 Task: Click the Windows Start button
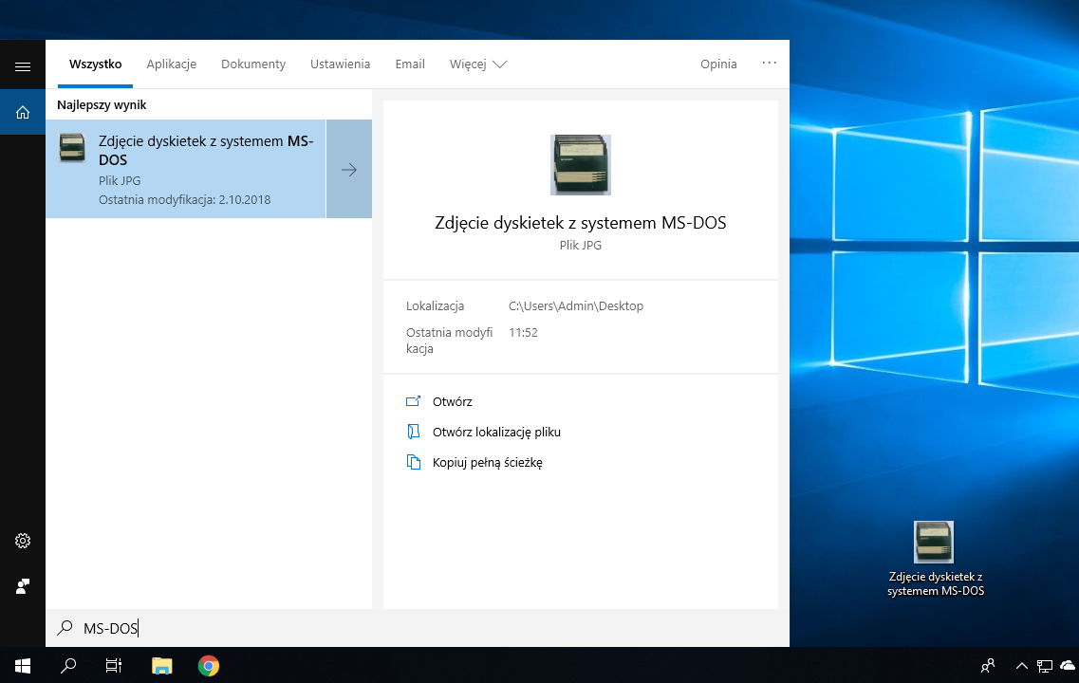[x=22, y=665]
